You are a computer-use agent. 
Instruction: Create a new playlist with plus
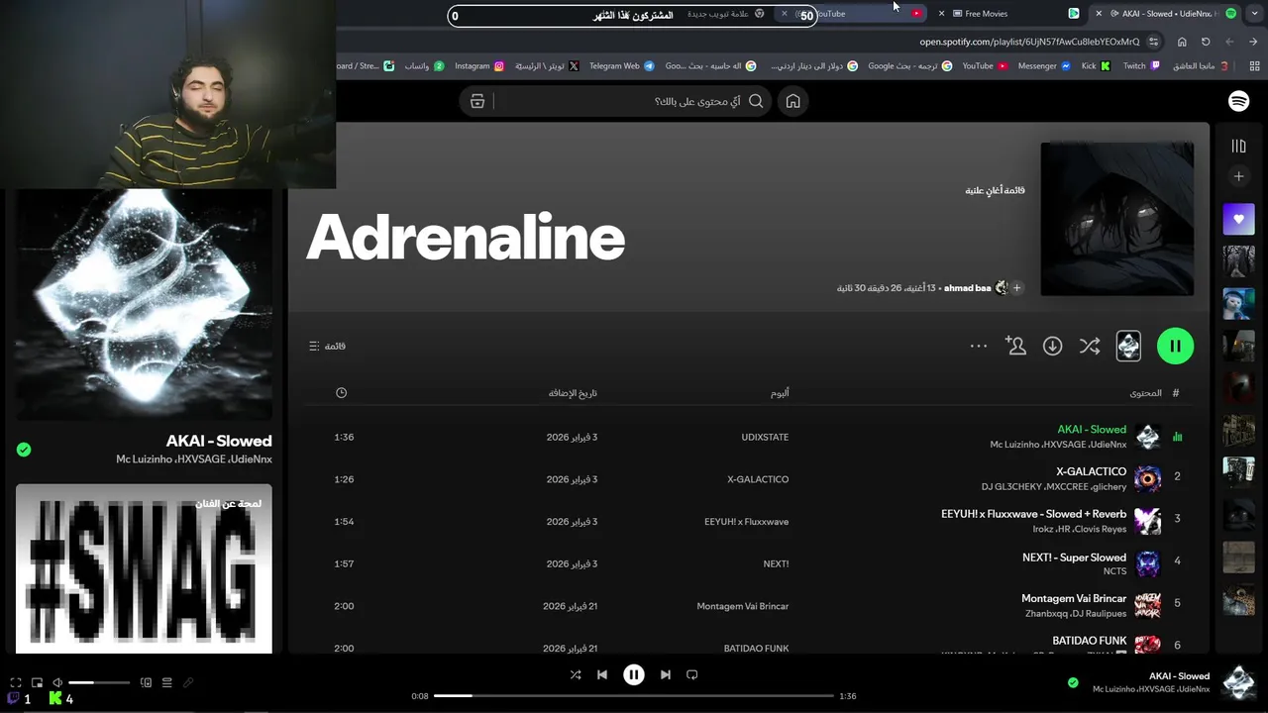(x=1238, y=176)
